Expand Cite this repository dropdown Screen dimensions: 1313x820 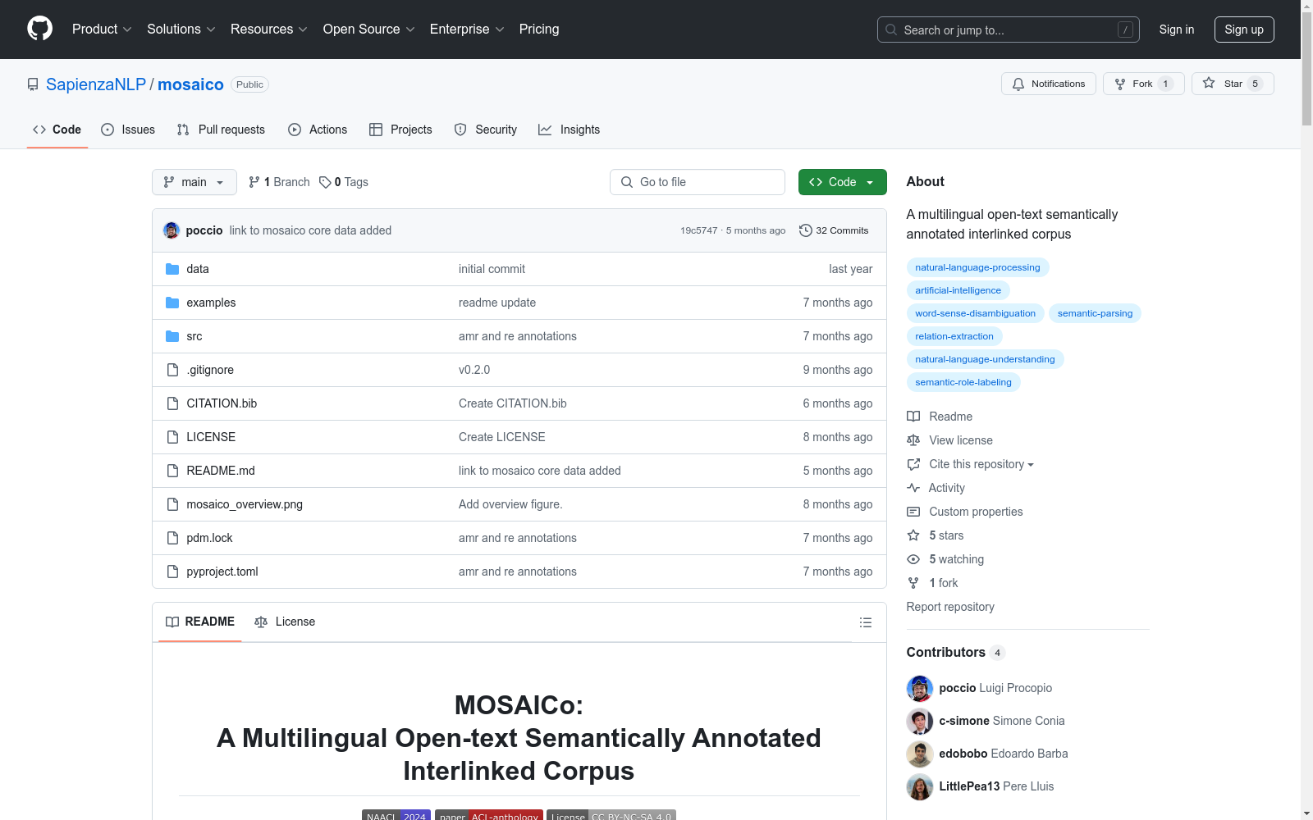tap(981, 464)
